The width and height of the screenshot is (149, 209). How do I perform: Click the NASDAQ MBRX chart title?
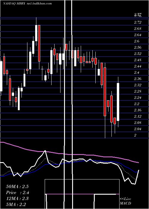point(27,4)
